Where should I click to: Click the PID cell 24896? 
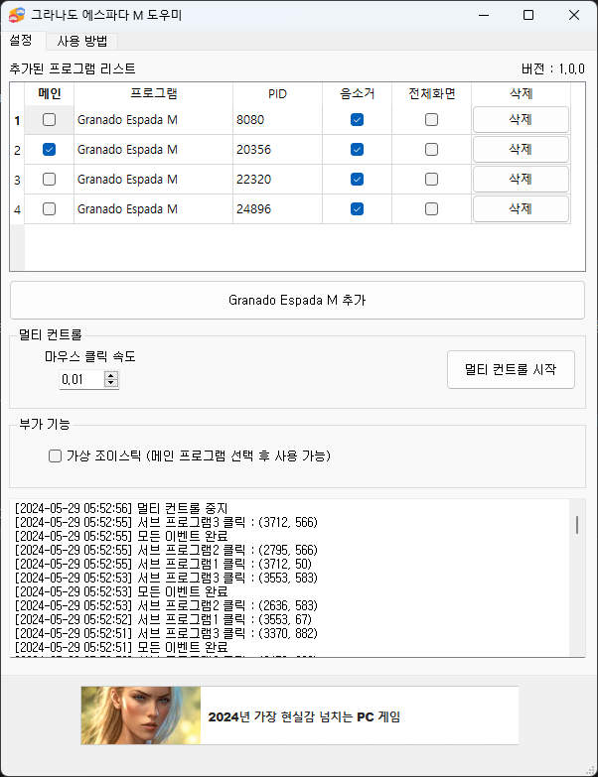pos(278,208)
